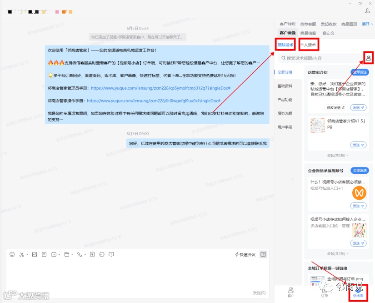Send the 邻商店管家介绍V1.5.jpg image

[x=358, y=145]
